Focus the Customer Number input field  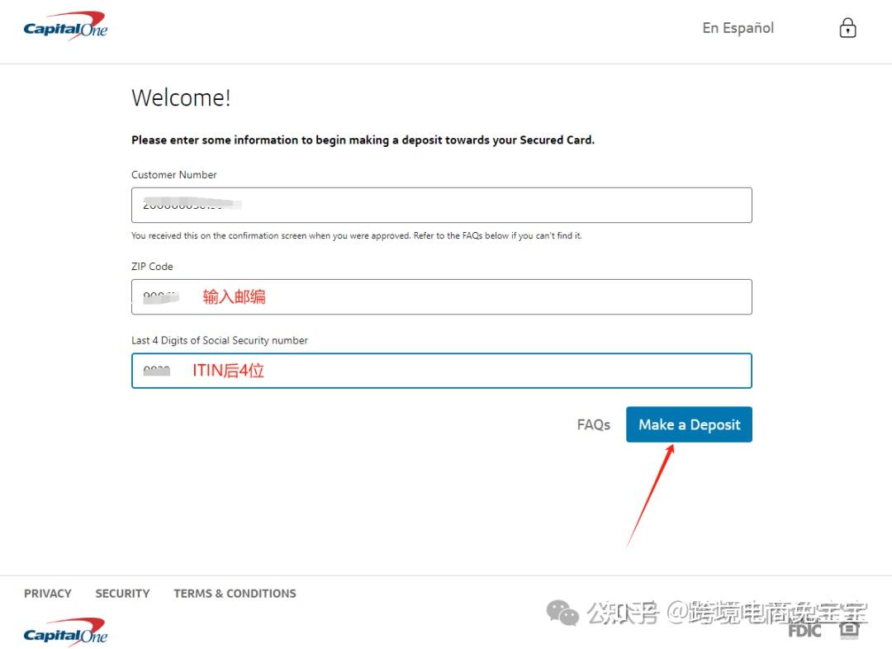coord(442,205)
